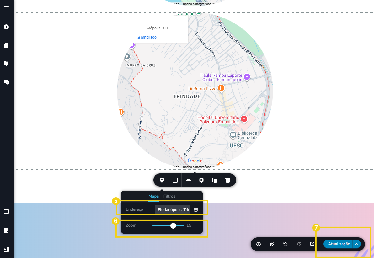The width and height of the screenshot is (374, 258).
Task: Click the Di Roma Pizza restaurant marker
Action: click(x=221, y=88)
